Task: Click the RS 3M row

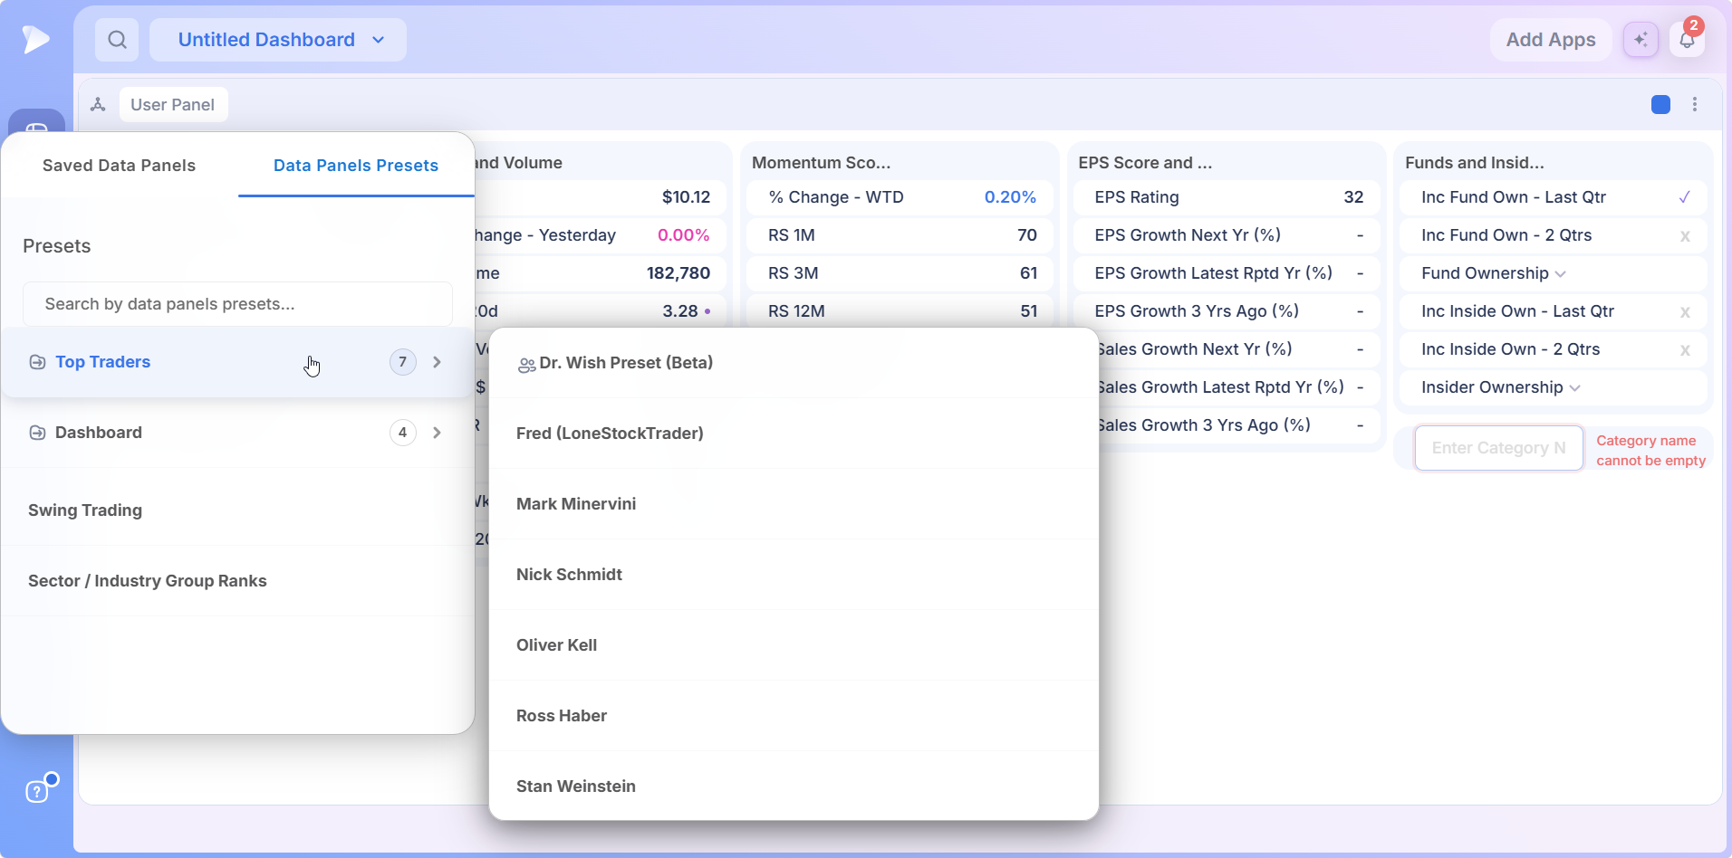Action: (x=900, y=273)
